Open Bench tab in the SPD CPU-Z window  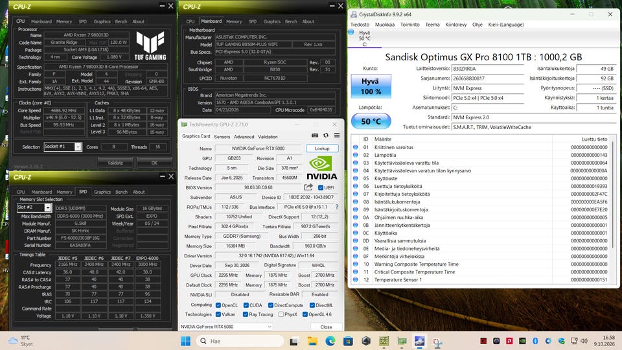click(121, 192)
